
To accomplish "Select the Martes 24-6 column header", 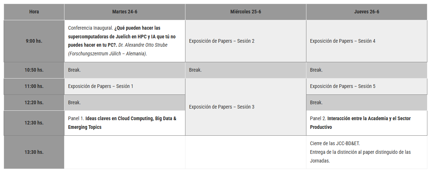I will coord(125,12).
